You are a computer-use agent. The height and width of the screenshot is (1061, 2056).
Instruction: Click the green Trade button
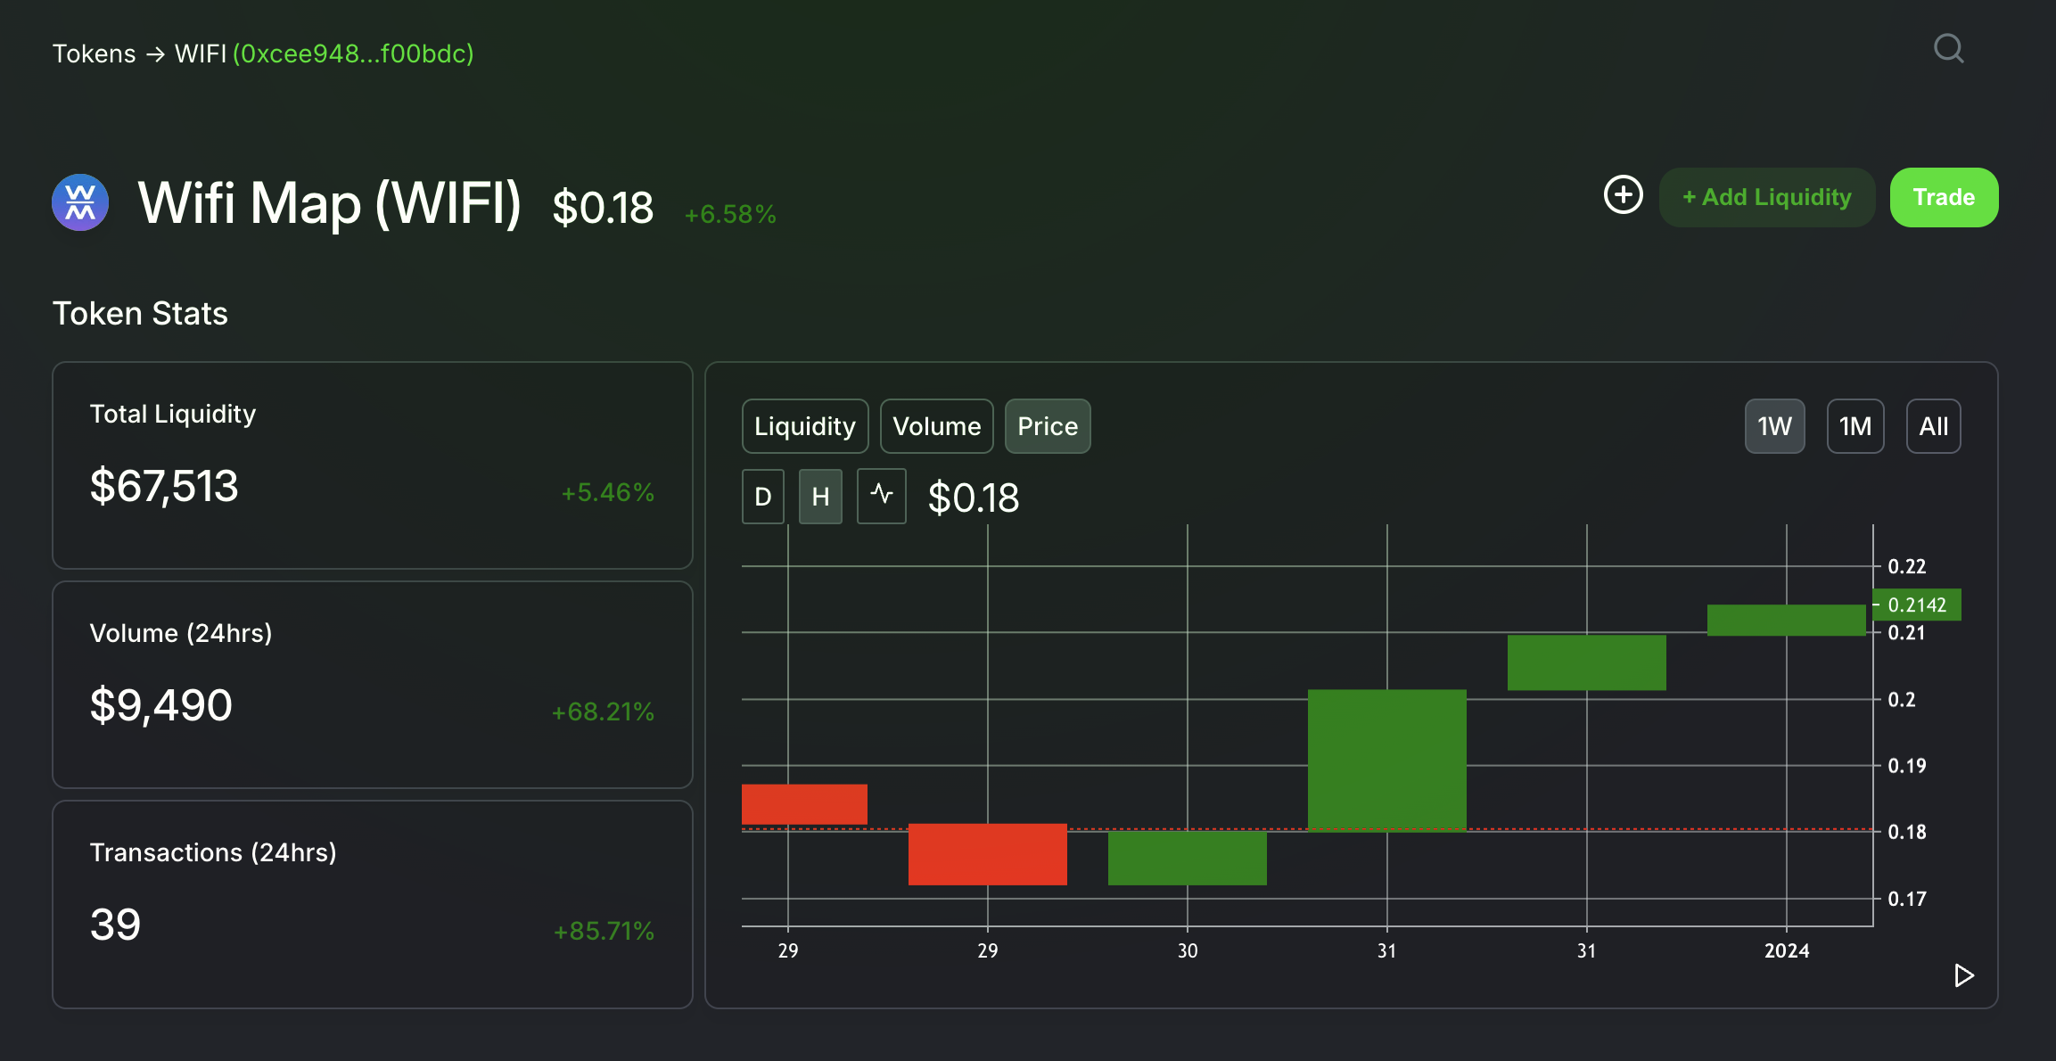coord(1944,197)
